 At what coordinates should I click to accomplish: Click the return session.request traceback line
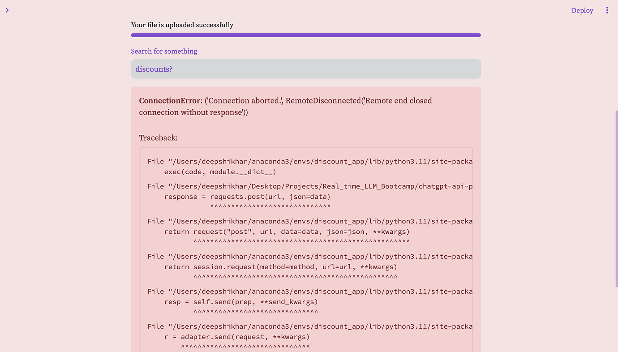280,266
